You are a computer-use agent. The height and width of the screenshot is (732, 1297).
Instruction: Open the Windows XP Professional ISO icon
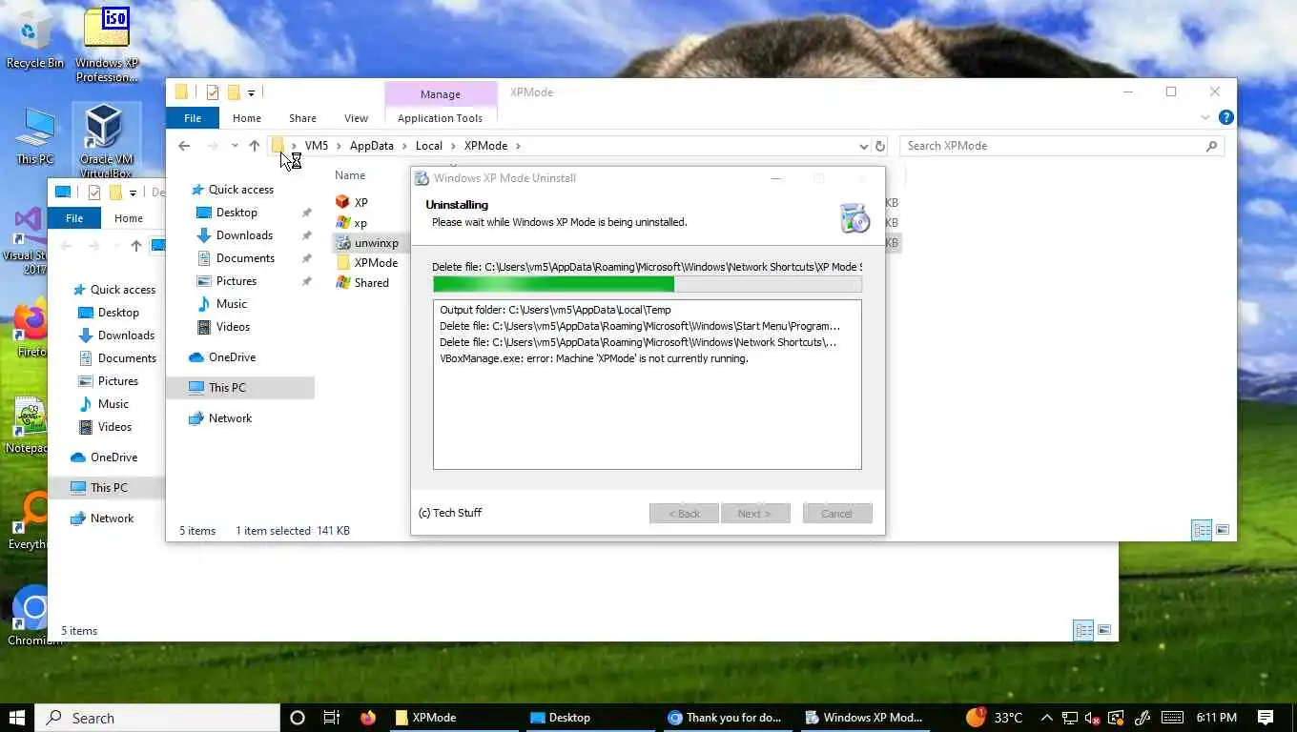(107, 46)
